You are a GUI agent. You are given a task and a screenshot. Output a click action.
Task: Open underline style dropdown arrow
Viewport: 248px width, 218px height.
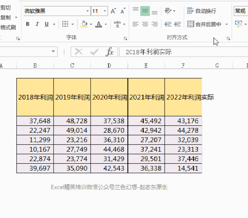point(54,24)
